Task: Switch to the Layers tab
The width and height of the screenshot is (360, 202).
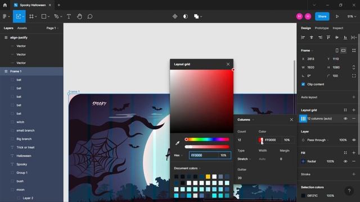Action: (x=8, y=28)
